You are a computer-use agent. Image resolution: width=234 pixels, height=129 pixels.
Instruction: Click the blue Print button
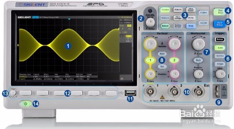(x=191, y=26)
